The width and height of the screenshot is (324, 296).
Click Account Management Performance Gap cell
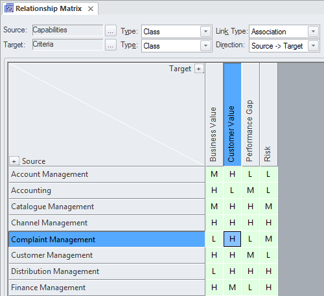tap(250, 174)
